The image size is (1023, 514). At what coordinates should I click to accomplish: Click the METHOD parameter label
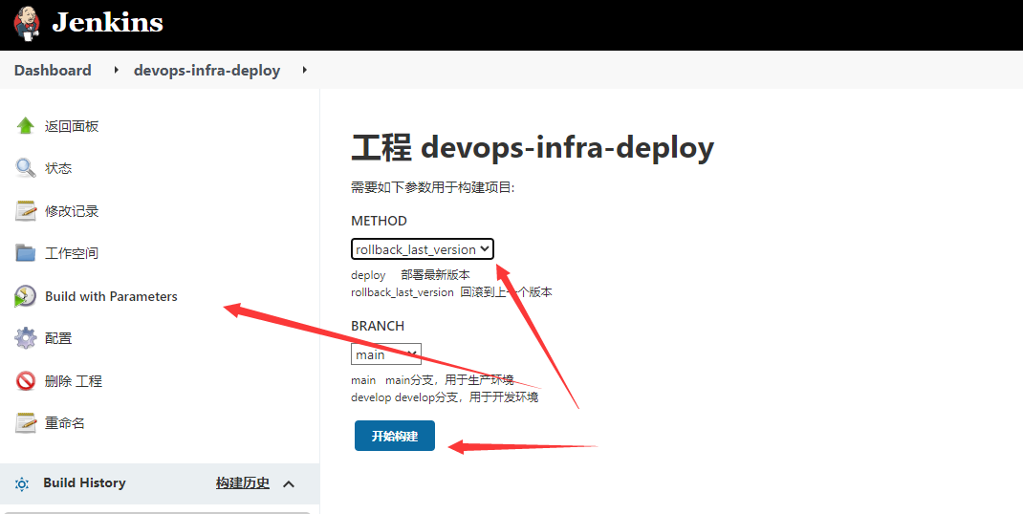379,221
